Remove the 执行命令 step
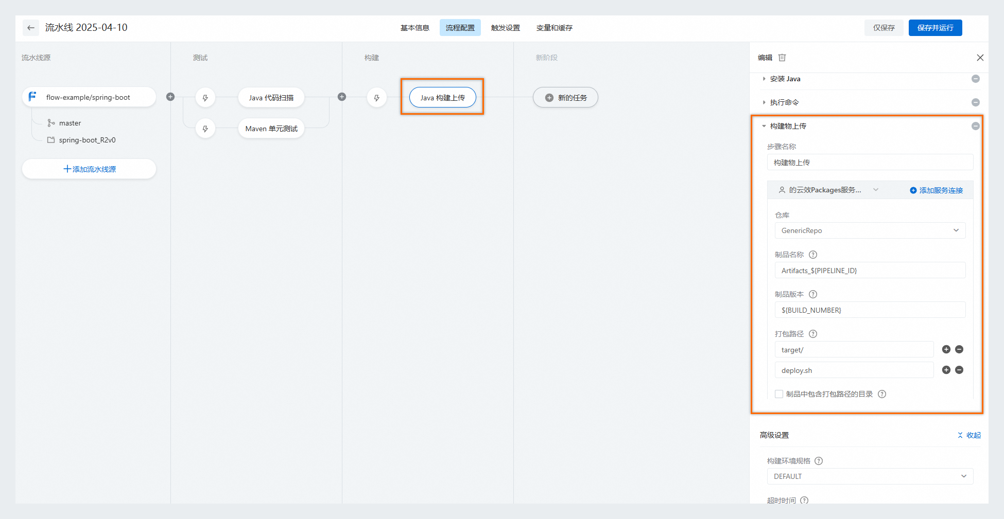The image size is (1004, 519). pos(975,102)
